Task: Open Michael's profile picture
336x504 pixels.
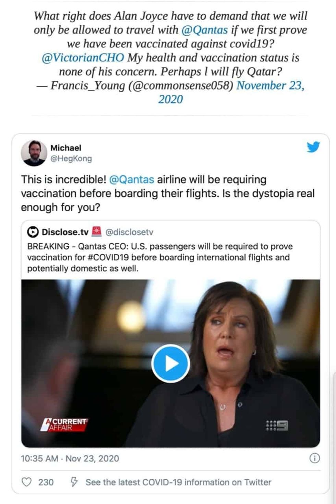Action: pyautogui.click(x=34, y=153)
